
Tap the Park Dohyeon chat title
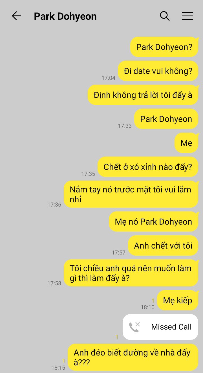65,16
